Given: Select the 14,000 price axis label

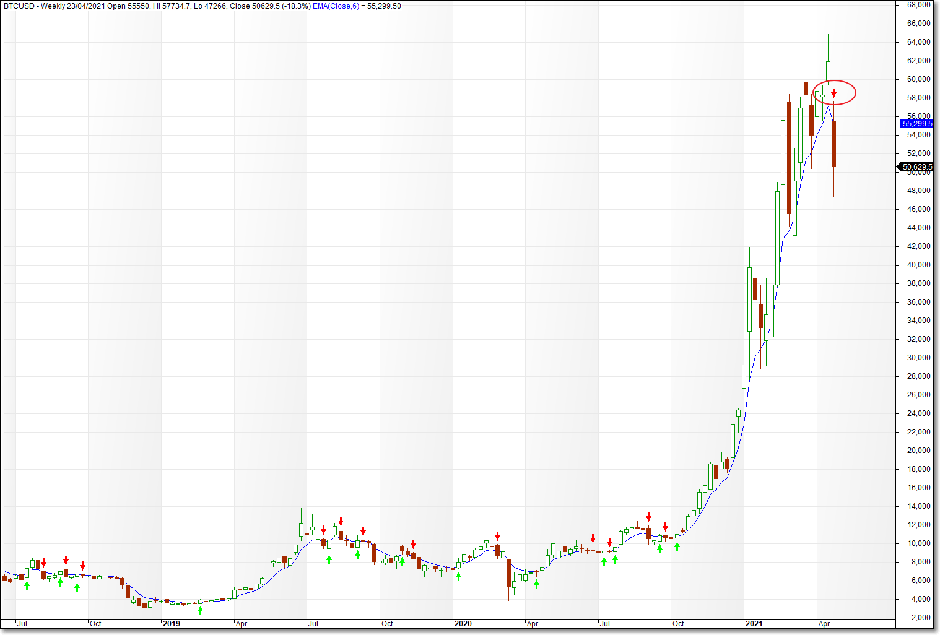Looking at the screenshot, I should coord(919,506).
